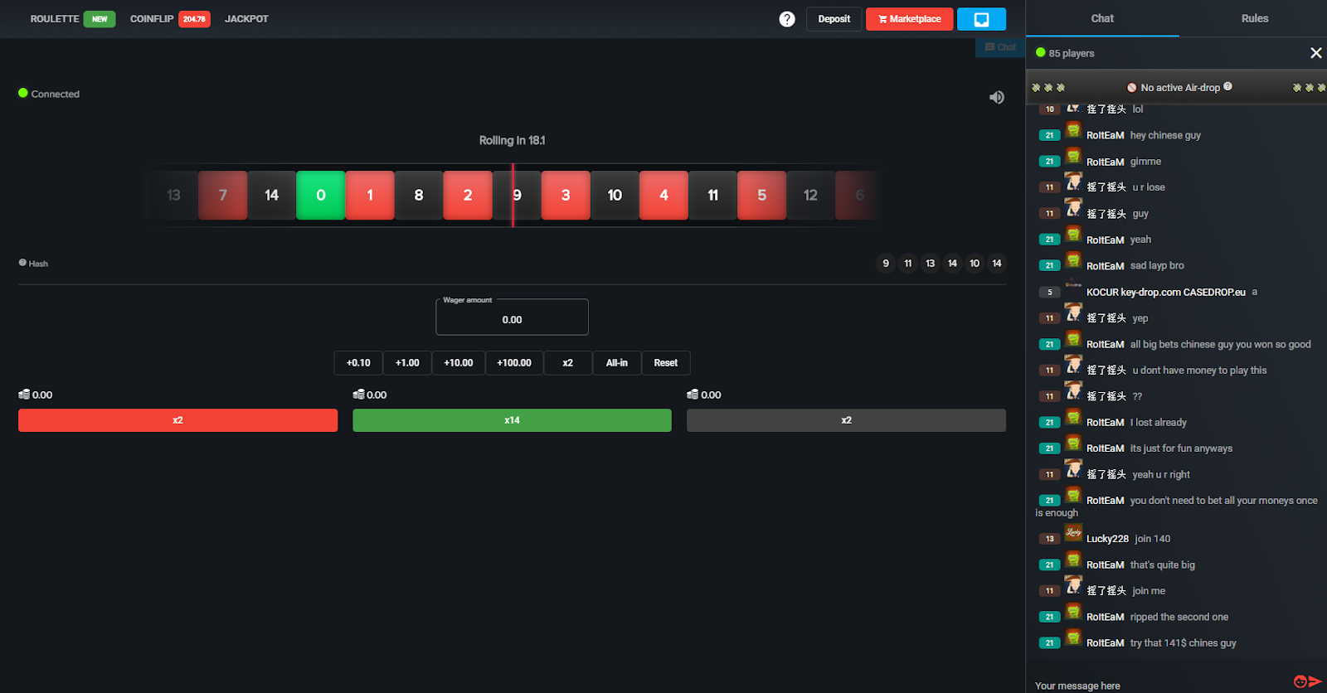
Task: Click RoltEaM's avatar in chat
Action: point(1073,131)
